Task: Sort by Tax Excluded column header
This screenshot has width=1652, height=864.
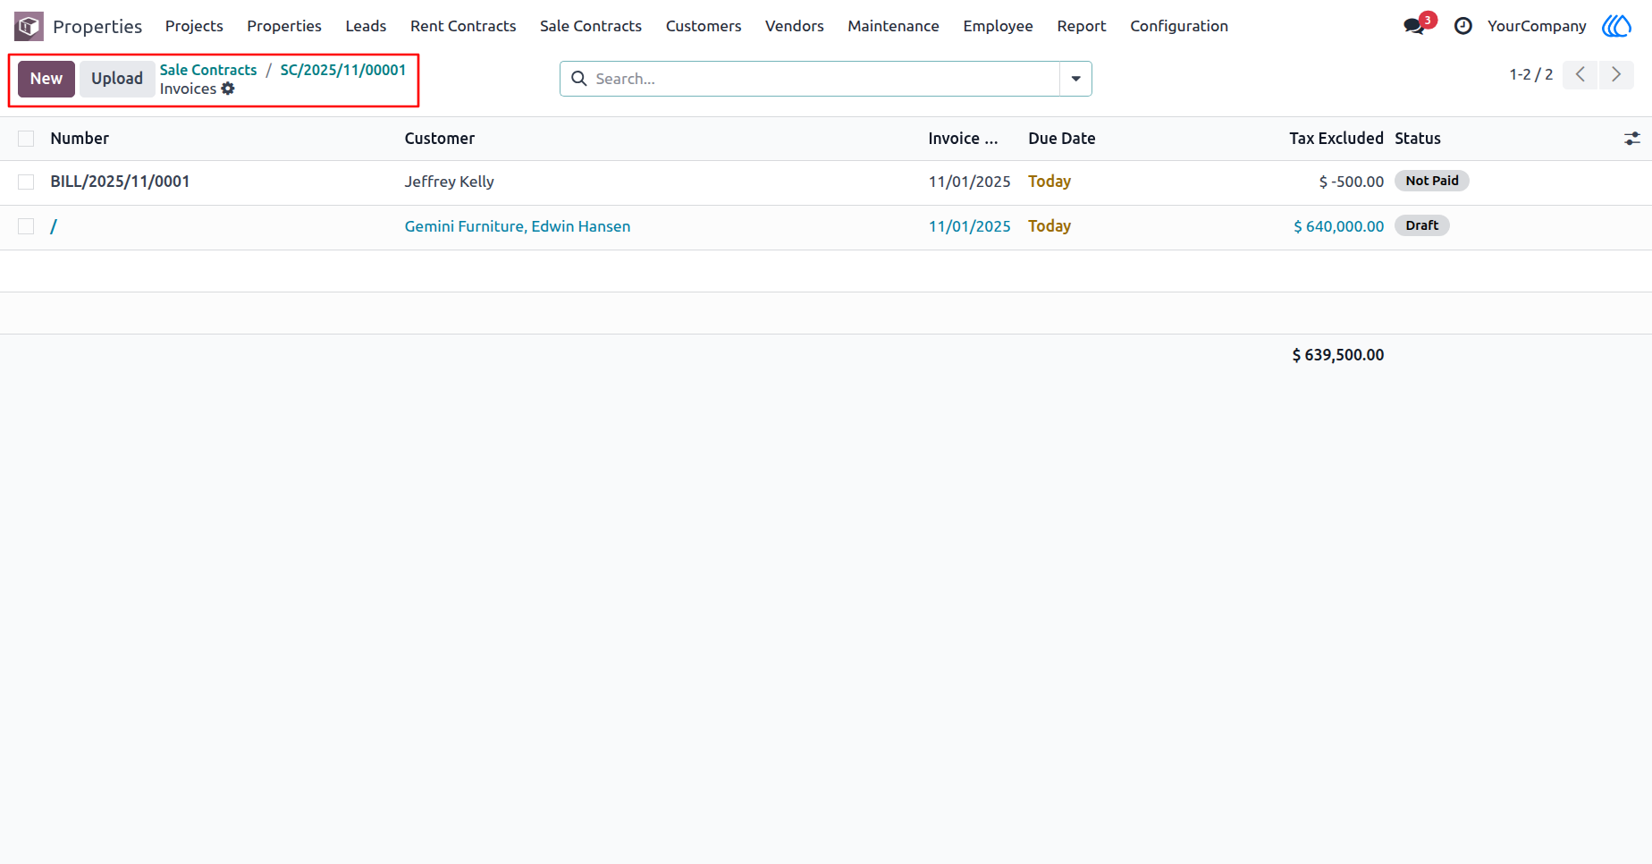Action: coord(1336,139)
